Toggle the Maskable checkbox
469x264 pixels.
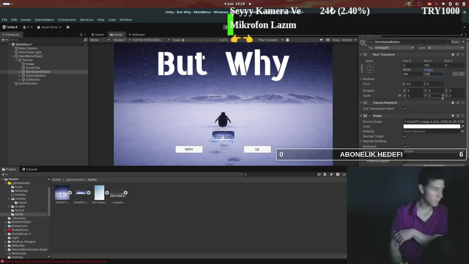[405, 146]
